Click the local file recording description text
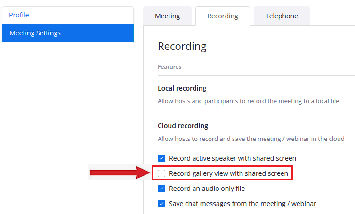 pyautogui.click(x=249, y=101)
